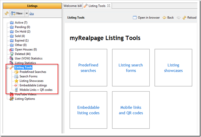Open the Mobile links and QR codes tile

tap(131, 110)
